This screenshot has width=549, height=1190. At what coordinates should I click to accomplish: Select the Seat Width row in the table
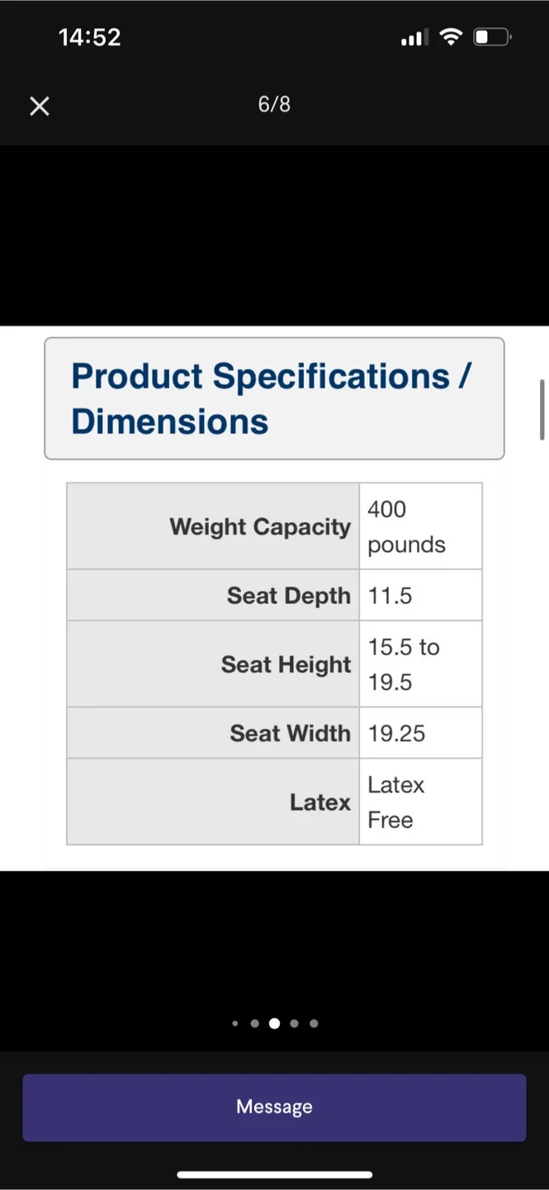click(x=273, y=732)
